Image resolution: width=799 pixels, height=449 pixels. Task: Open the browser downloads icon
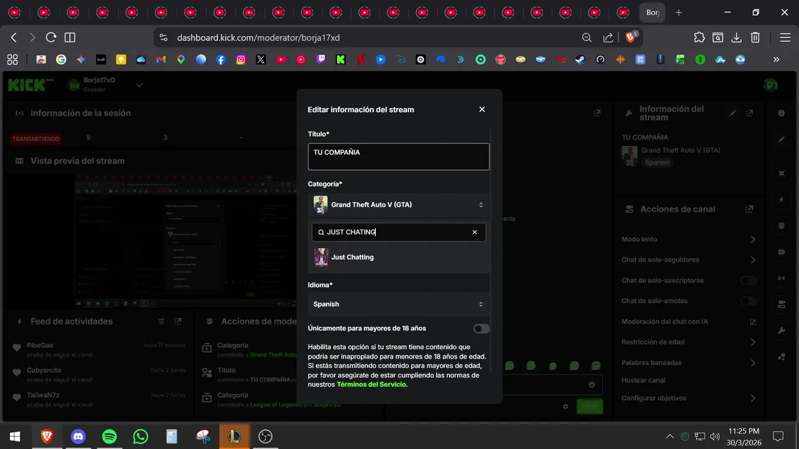(x=737, y=37)
